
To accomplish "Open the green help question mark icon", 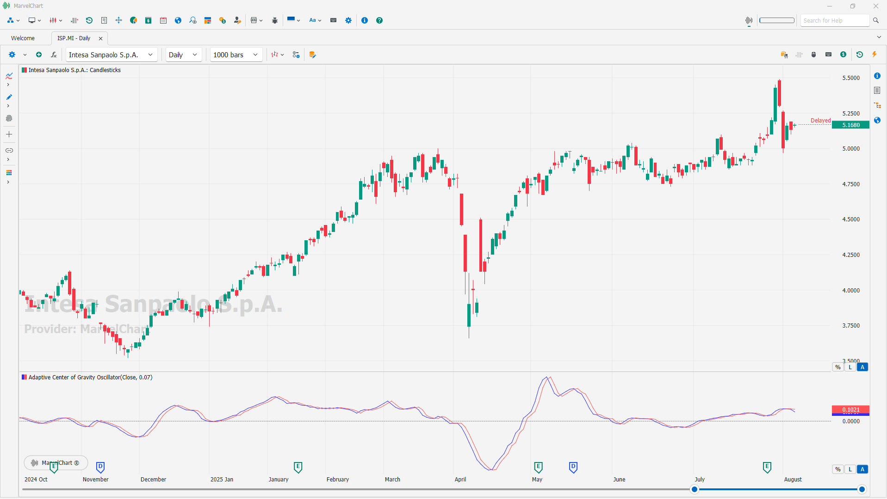I will (x=379, y=20).
